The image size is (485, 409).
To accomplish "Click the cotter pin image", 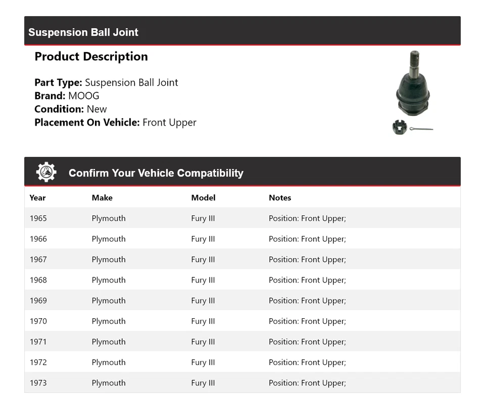I will pyautogui.click(x=421, y=130).
